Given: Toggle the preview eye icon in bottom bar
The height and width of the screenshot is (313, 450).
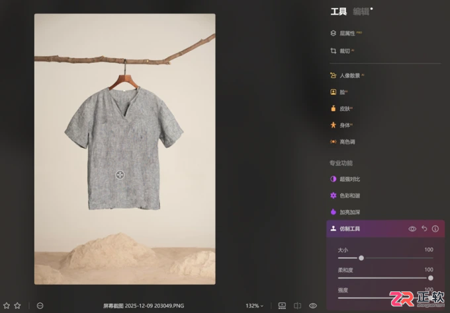Looking at the screenshot, I should coord(313,306).
